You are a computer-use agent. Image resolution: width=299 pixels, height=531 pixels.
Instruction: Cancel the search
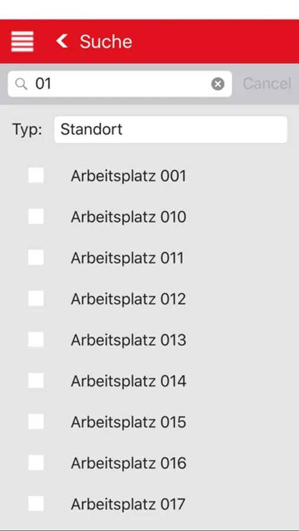coord(267,84)
